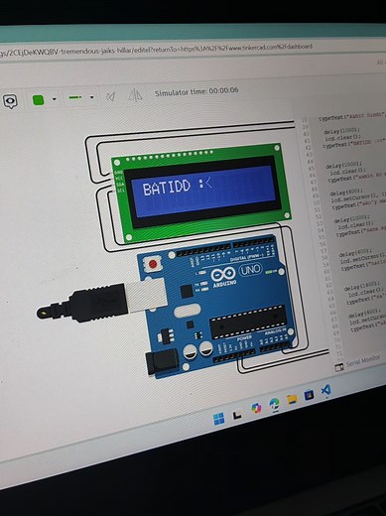Open the Windows Start menu
The height and width of the screenshot is (516, 386).
tap(218, 419)
